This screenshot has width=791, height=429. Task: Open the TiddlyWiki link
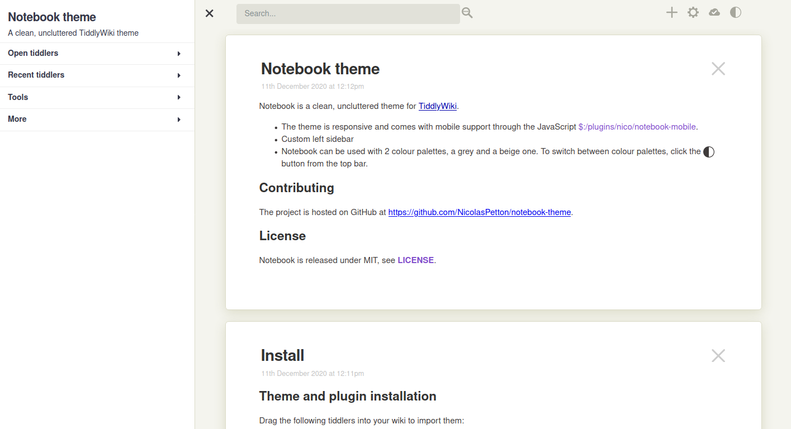click(x=438, y=106)
